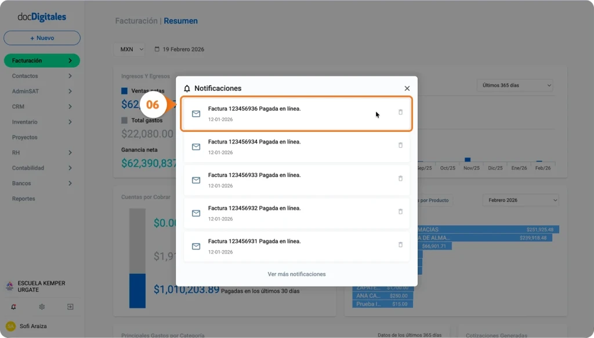Close the Notificaciones dialog
Image resolution: width=594 pixels, height=338 pixels.
click(407, 88)
